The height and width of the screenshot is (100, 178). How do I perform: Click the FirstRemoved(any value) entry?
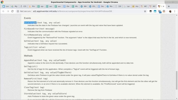37,35
